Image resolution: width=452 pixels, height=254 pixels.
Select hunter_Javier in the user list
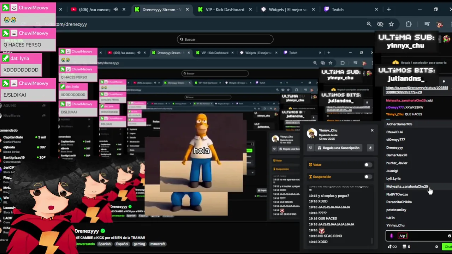pos(397,163)
